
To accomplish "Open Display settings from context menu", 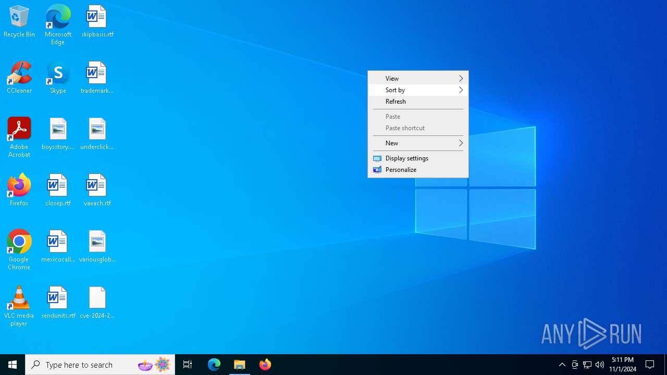I will click(x=418, y=158).
